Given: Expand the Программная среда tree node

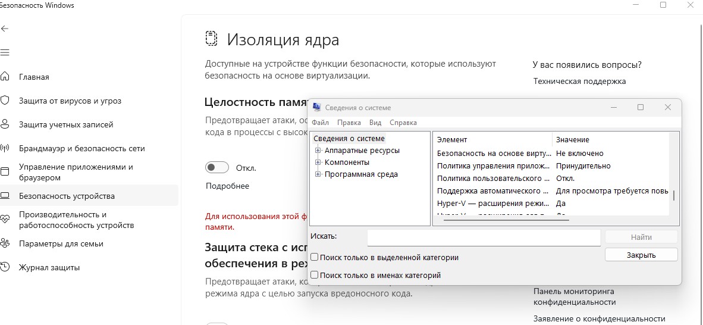Looking at the screenshot, I should [x=318, y=174].
